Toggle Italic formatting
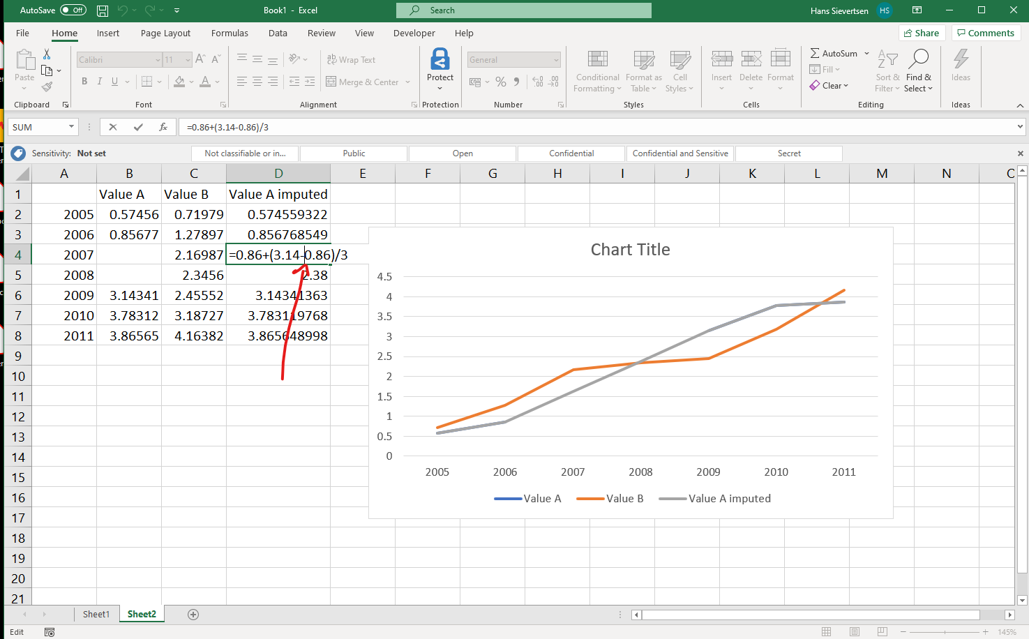The image size is (1029, 639). [100, 82]
